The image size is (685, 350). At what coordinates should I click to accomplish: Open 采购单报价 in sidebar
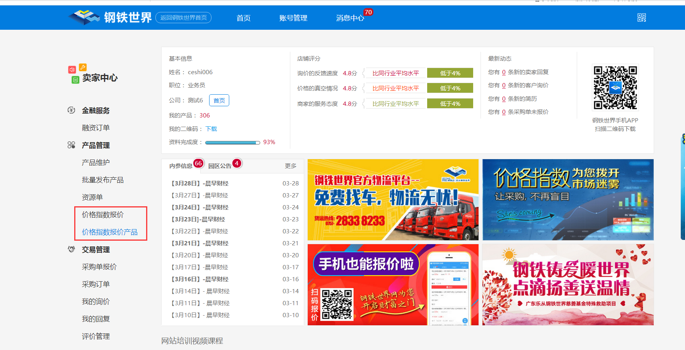click(99, 267)
